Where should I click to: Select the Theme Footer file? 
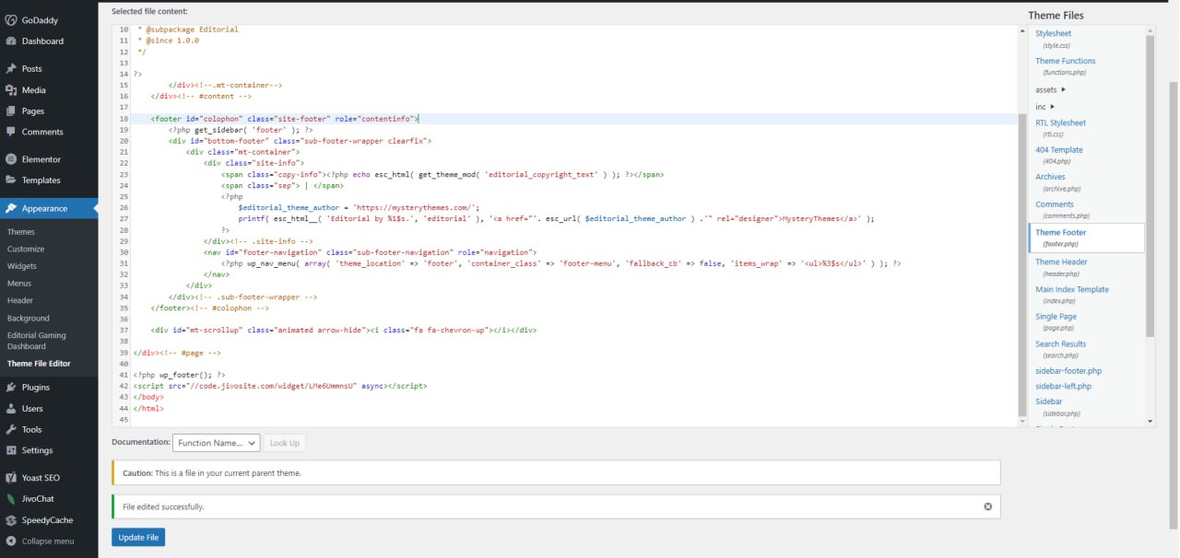1086,238
